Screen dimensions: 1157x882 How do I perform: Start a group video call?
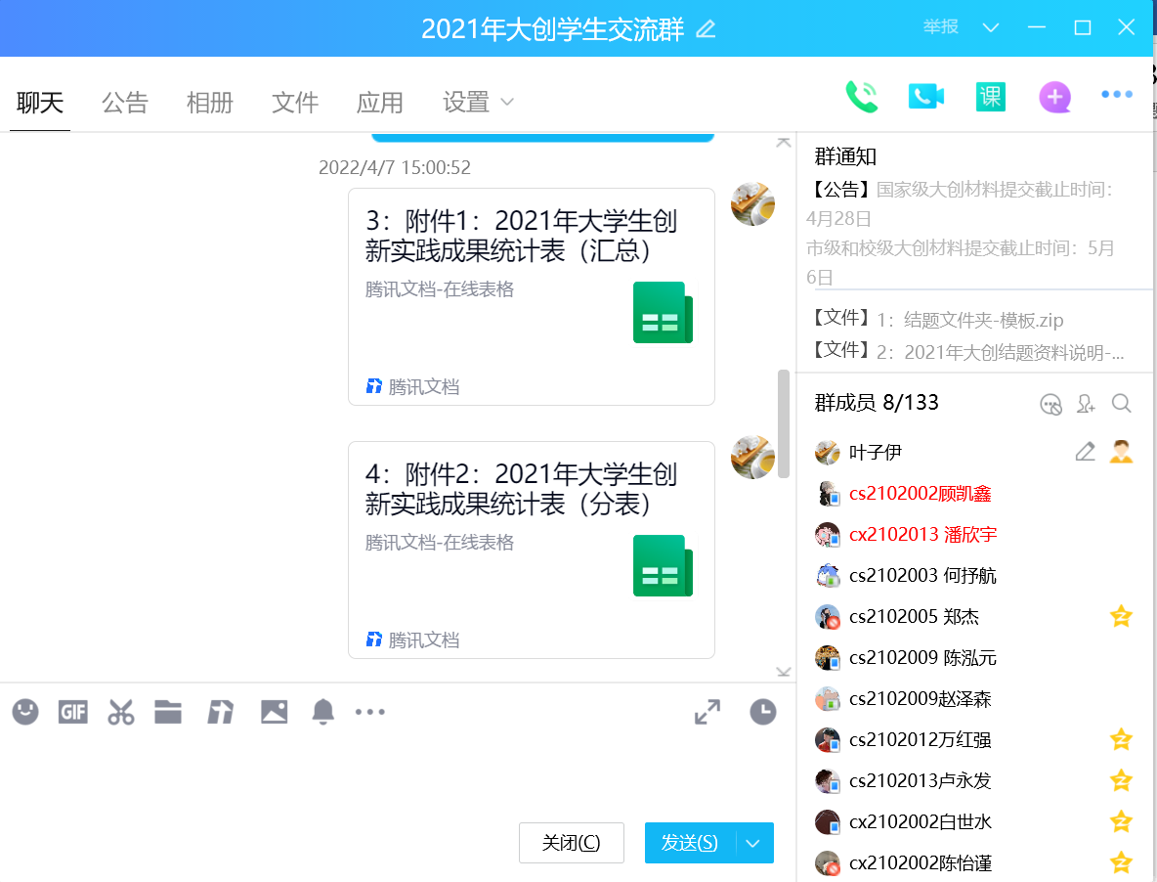pyautogui.click(x=925, y=96)
